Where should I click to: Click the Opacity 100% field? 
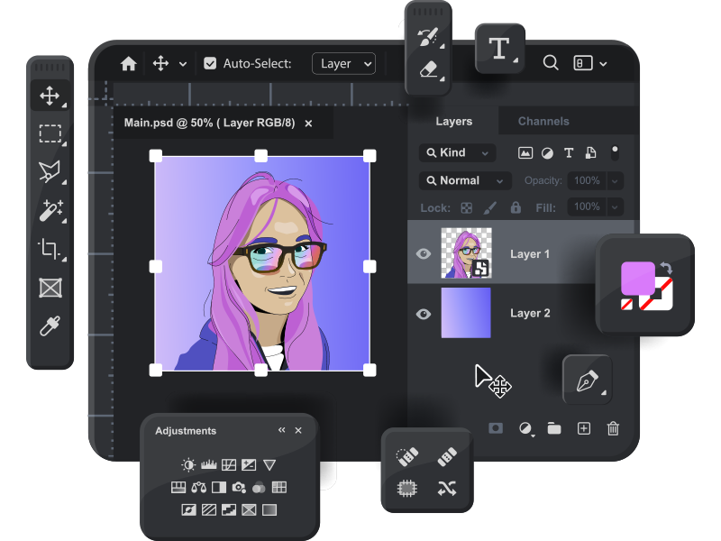[587, 181]
